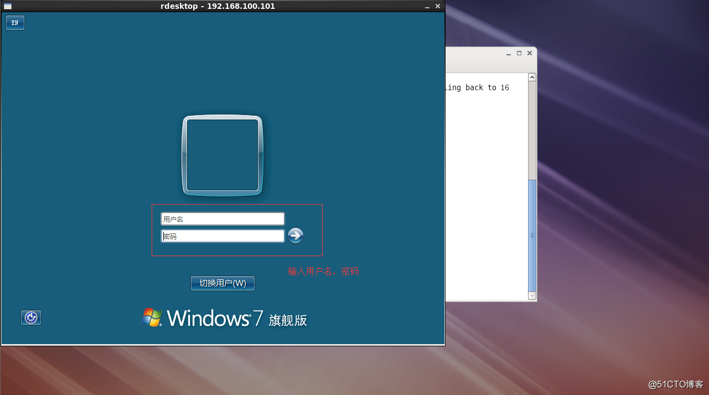Close the rdesktop window
Screen dimensions: 709x395
click(x=438, y=6)
